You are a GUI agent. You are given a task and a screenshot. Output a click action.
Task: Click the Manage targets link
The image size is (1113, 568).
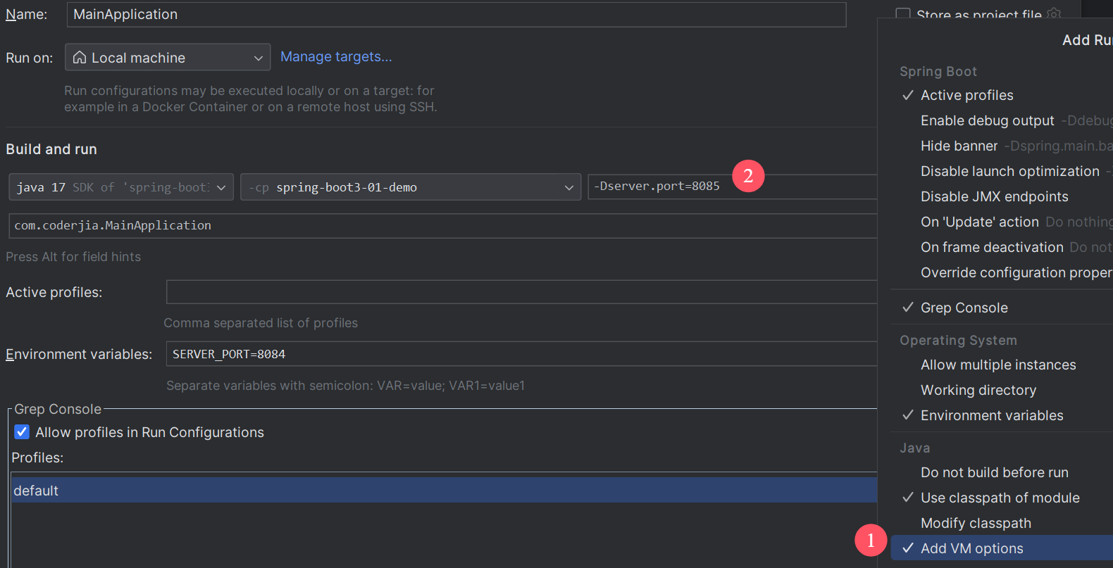click(x=336, y=57)
